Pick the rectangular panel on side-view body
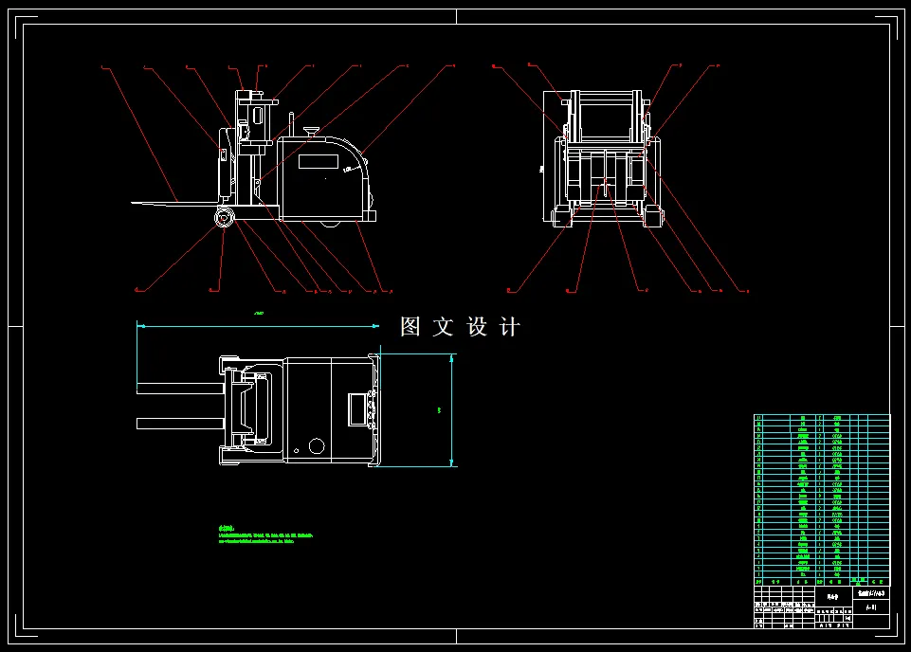This screenshot has width=911, height=652. (x=319, y=161)
